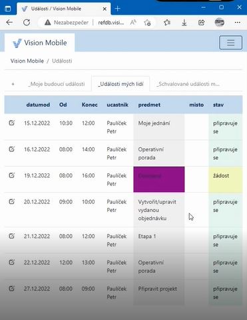Select the purple colored predmet cell

pyautogui.click(x=159, y=179)
